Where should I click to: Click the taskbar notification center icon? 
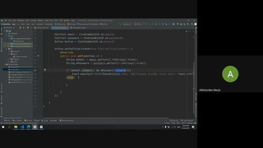click(193, 127)
